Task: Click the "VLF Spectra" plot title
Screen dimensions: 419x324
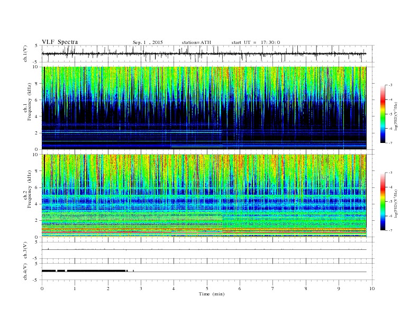Action: point(60,42)
